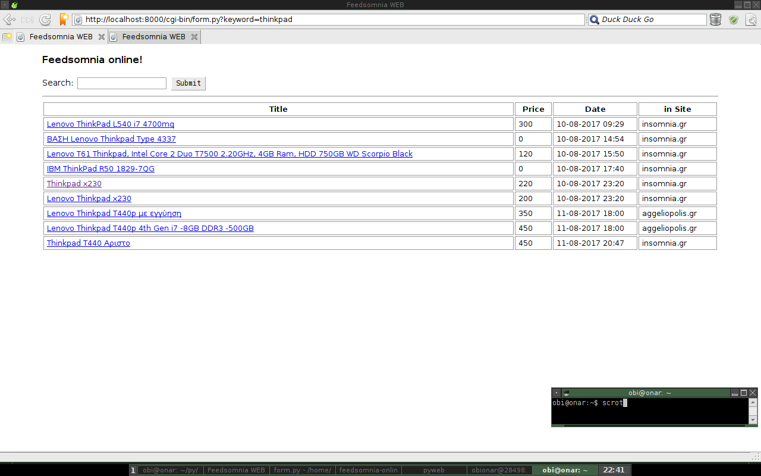This screenshot has height=476, width=761.
Task: Go forward using the browser forward arrow
Action: pyautogui.click(x=27, y=20)
